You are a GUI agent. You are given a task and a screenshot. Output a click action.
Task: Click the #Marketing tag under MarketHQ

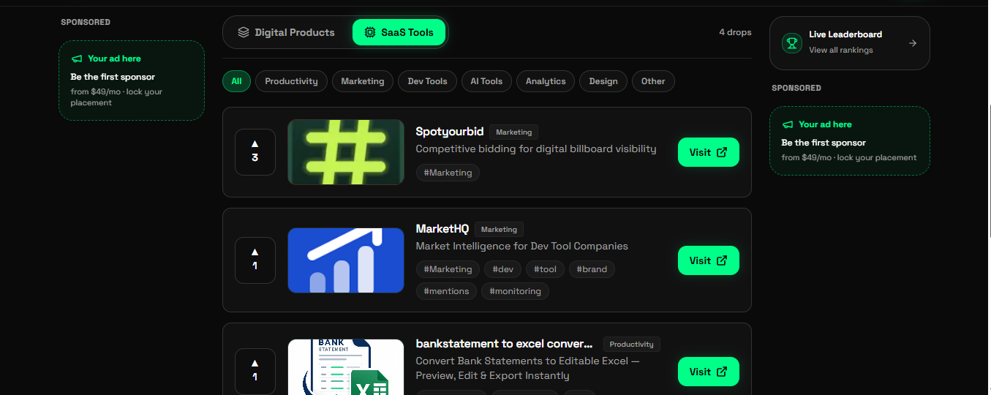pos(448,269)
